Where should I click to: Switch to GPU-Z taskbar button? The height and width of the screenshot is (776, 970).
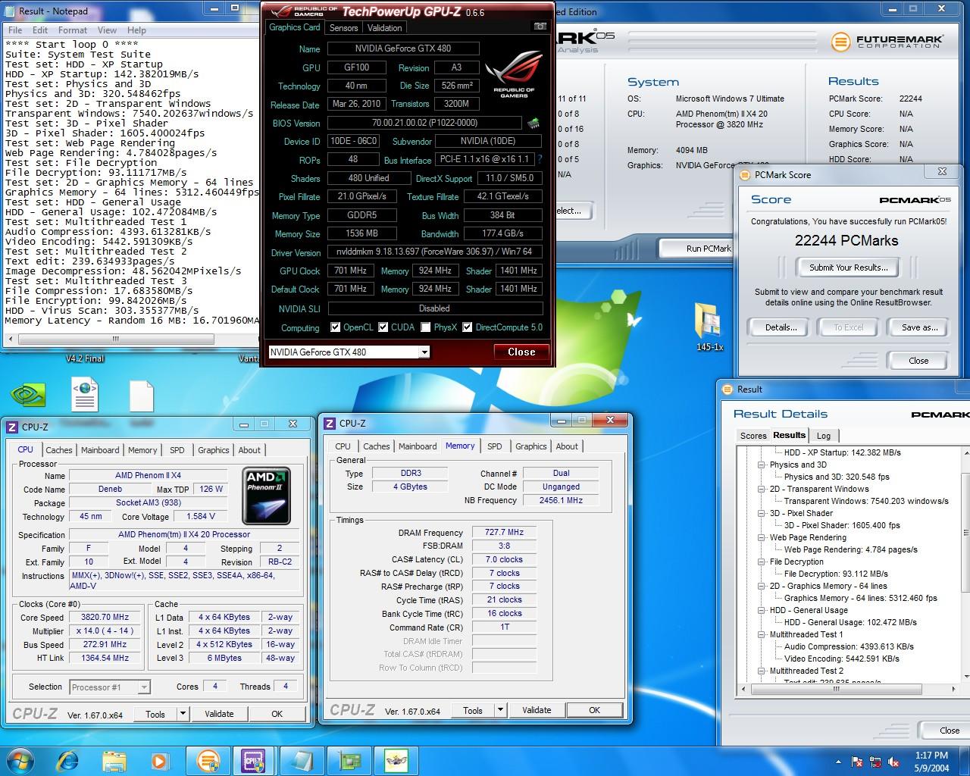click(349, 760)
